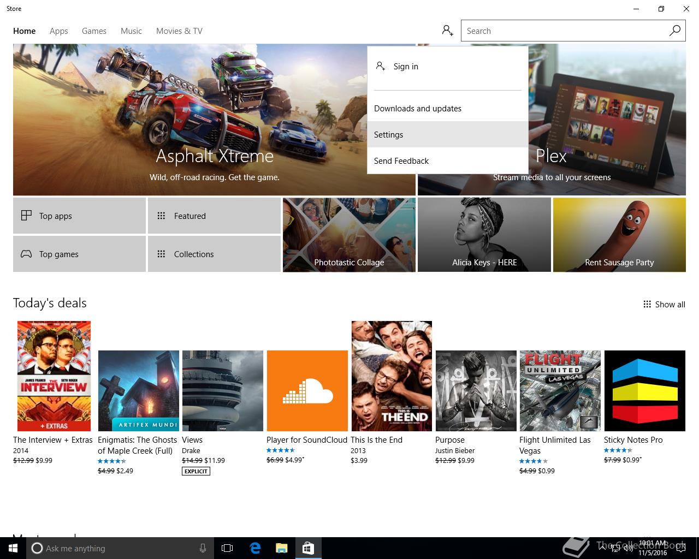Click the Top apps tile icon
The height and width of the screenshot is (559, 699).
point(26,216)
